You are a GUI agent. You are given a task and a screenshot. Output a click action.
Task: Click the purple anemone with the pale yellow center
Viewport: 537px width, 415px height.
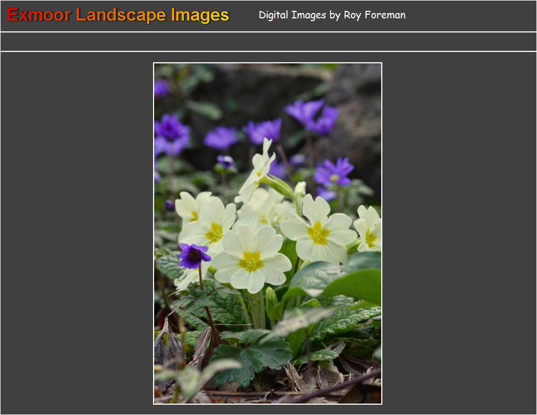pyautogui.click(x=334, y=173)
